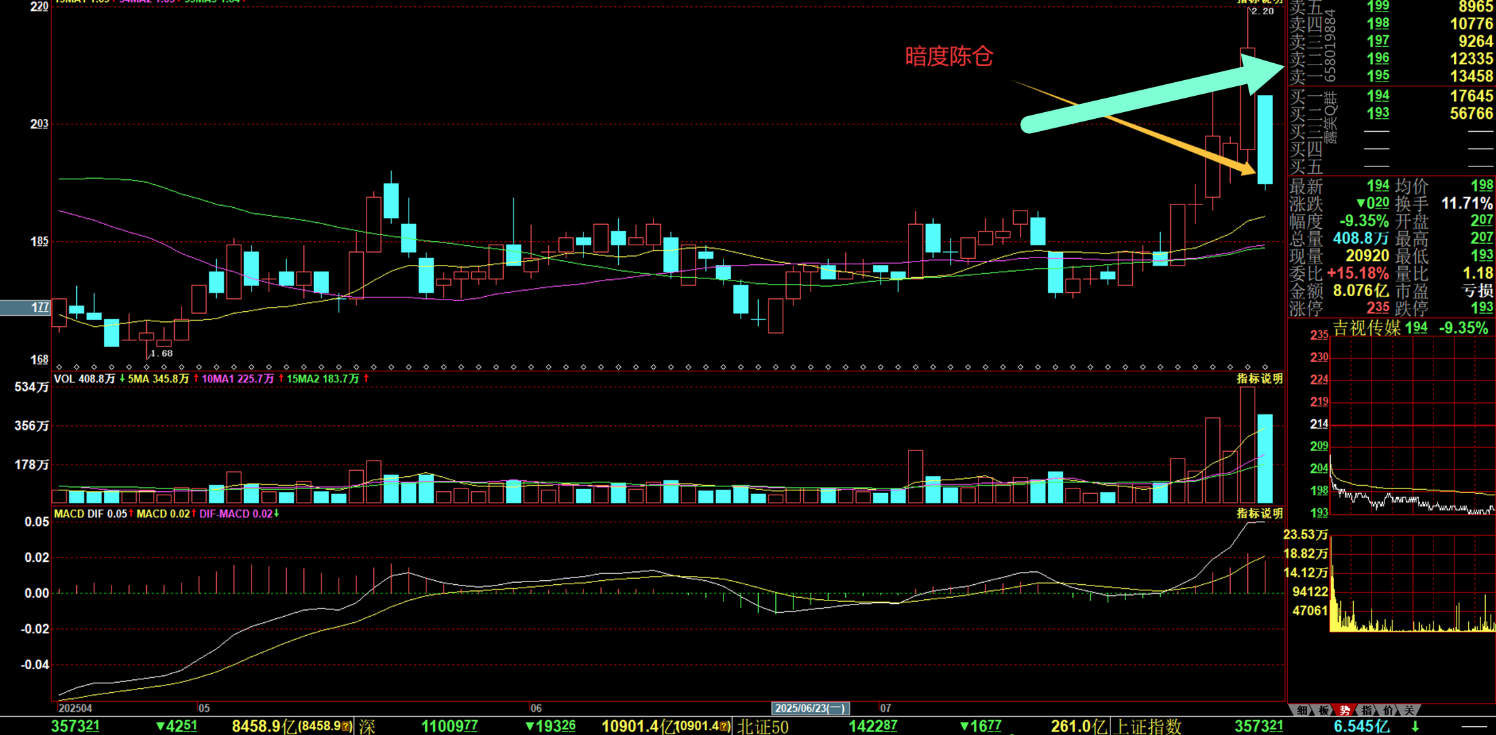The width and height of the screenshot is (1496, 735).
Task: Open 指标说明 link on the MACD panel
Action: (x=1259, y=514)
